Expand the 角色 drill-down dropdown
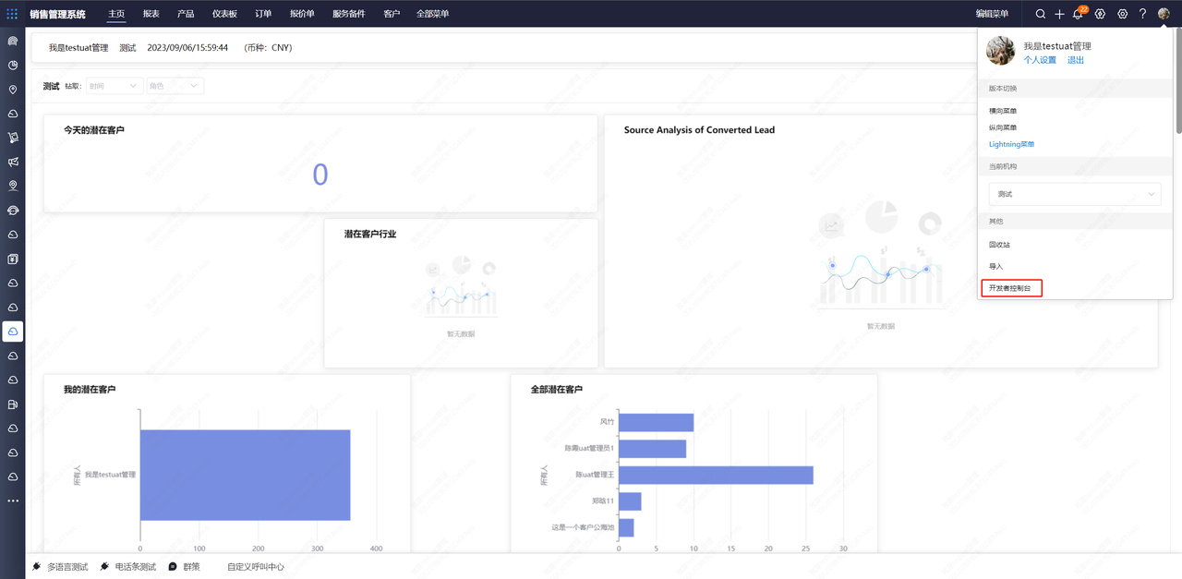This screenshot has height=579, width=1182. click(175, 86)
